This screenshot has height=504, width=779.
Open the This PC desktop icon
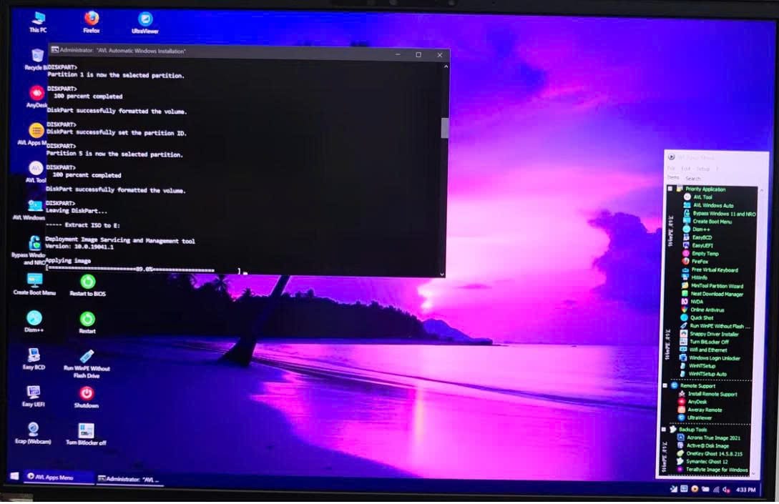(x=38, y=22)
